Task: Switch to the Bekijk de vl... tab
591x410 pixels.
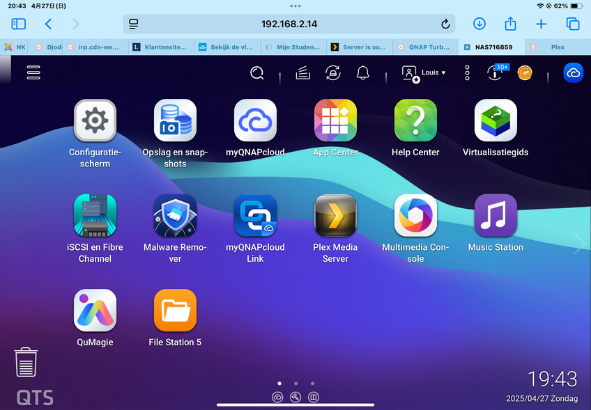Action: pos(227,47)
